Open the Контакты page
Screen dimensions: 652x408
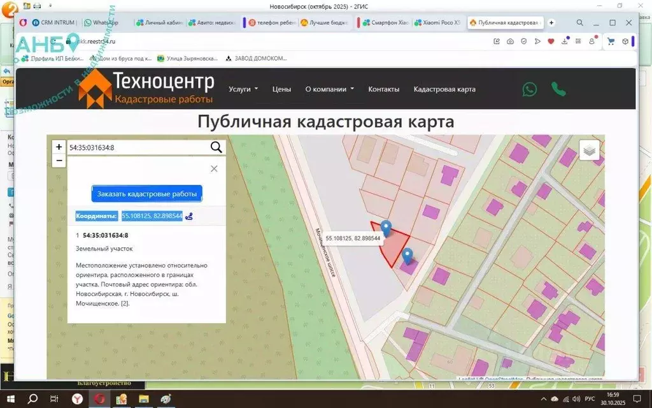(383, 89)
